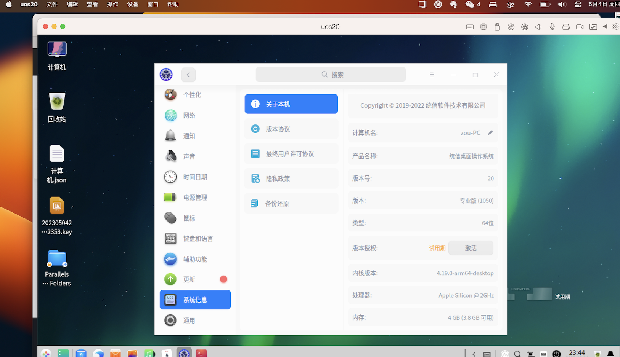Select the Parallels Shared Folders desktop icon
The height and width of the screenshot is (357, 620).
click(x=57, y=268)
